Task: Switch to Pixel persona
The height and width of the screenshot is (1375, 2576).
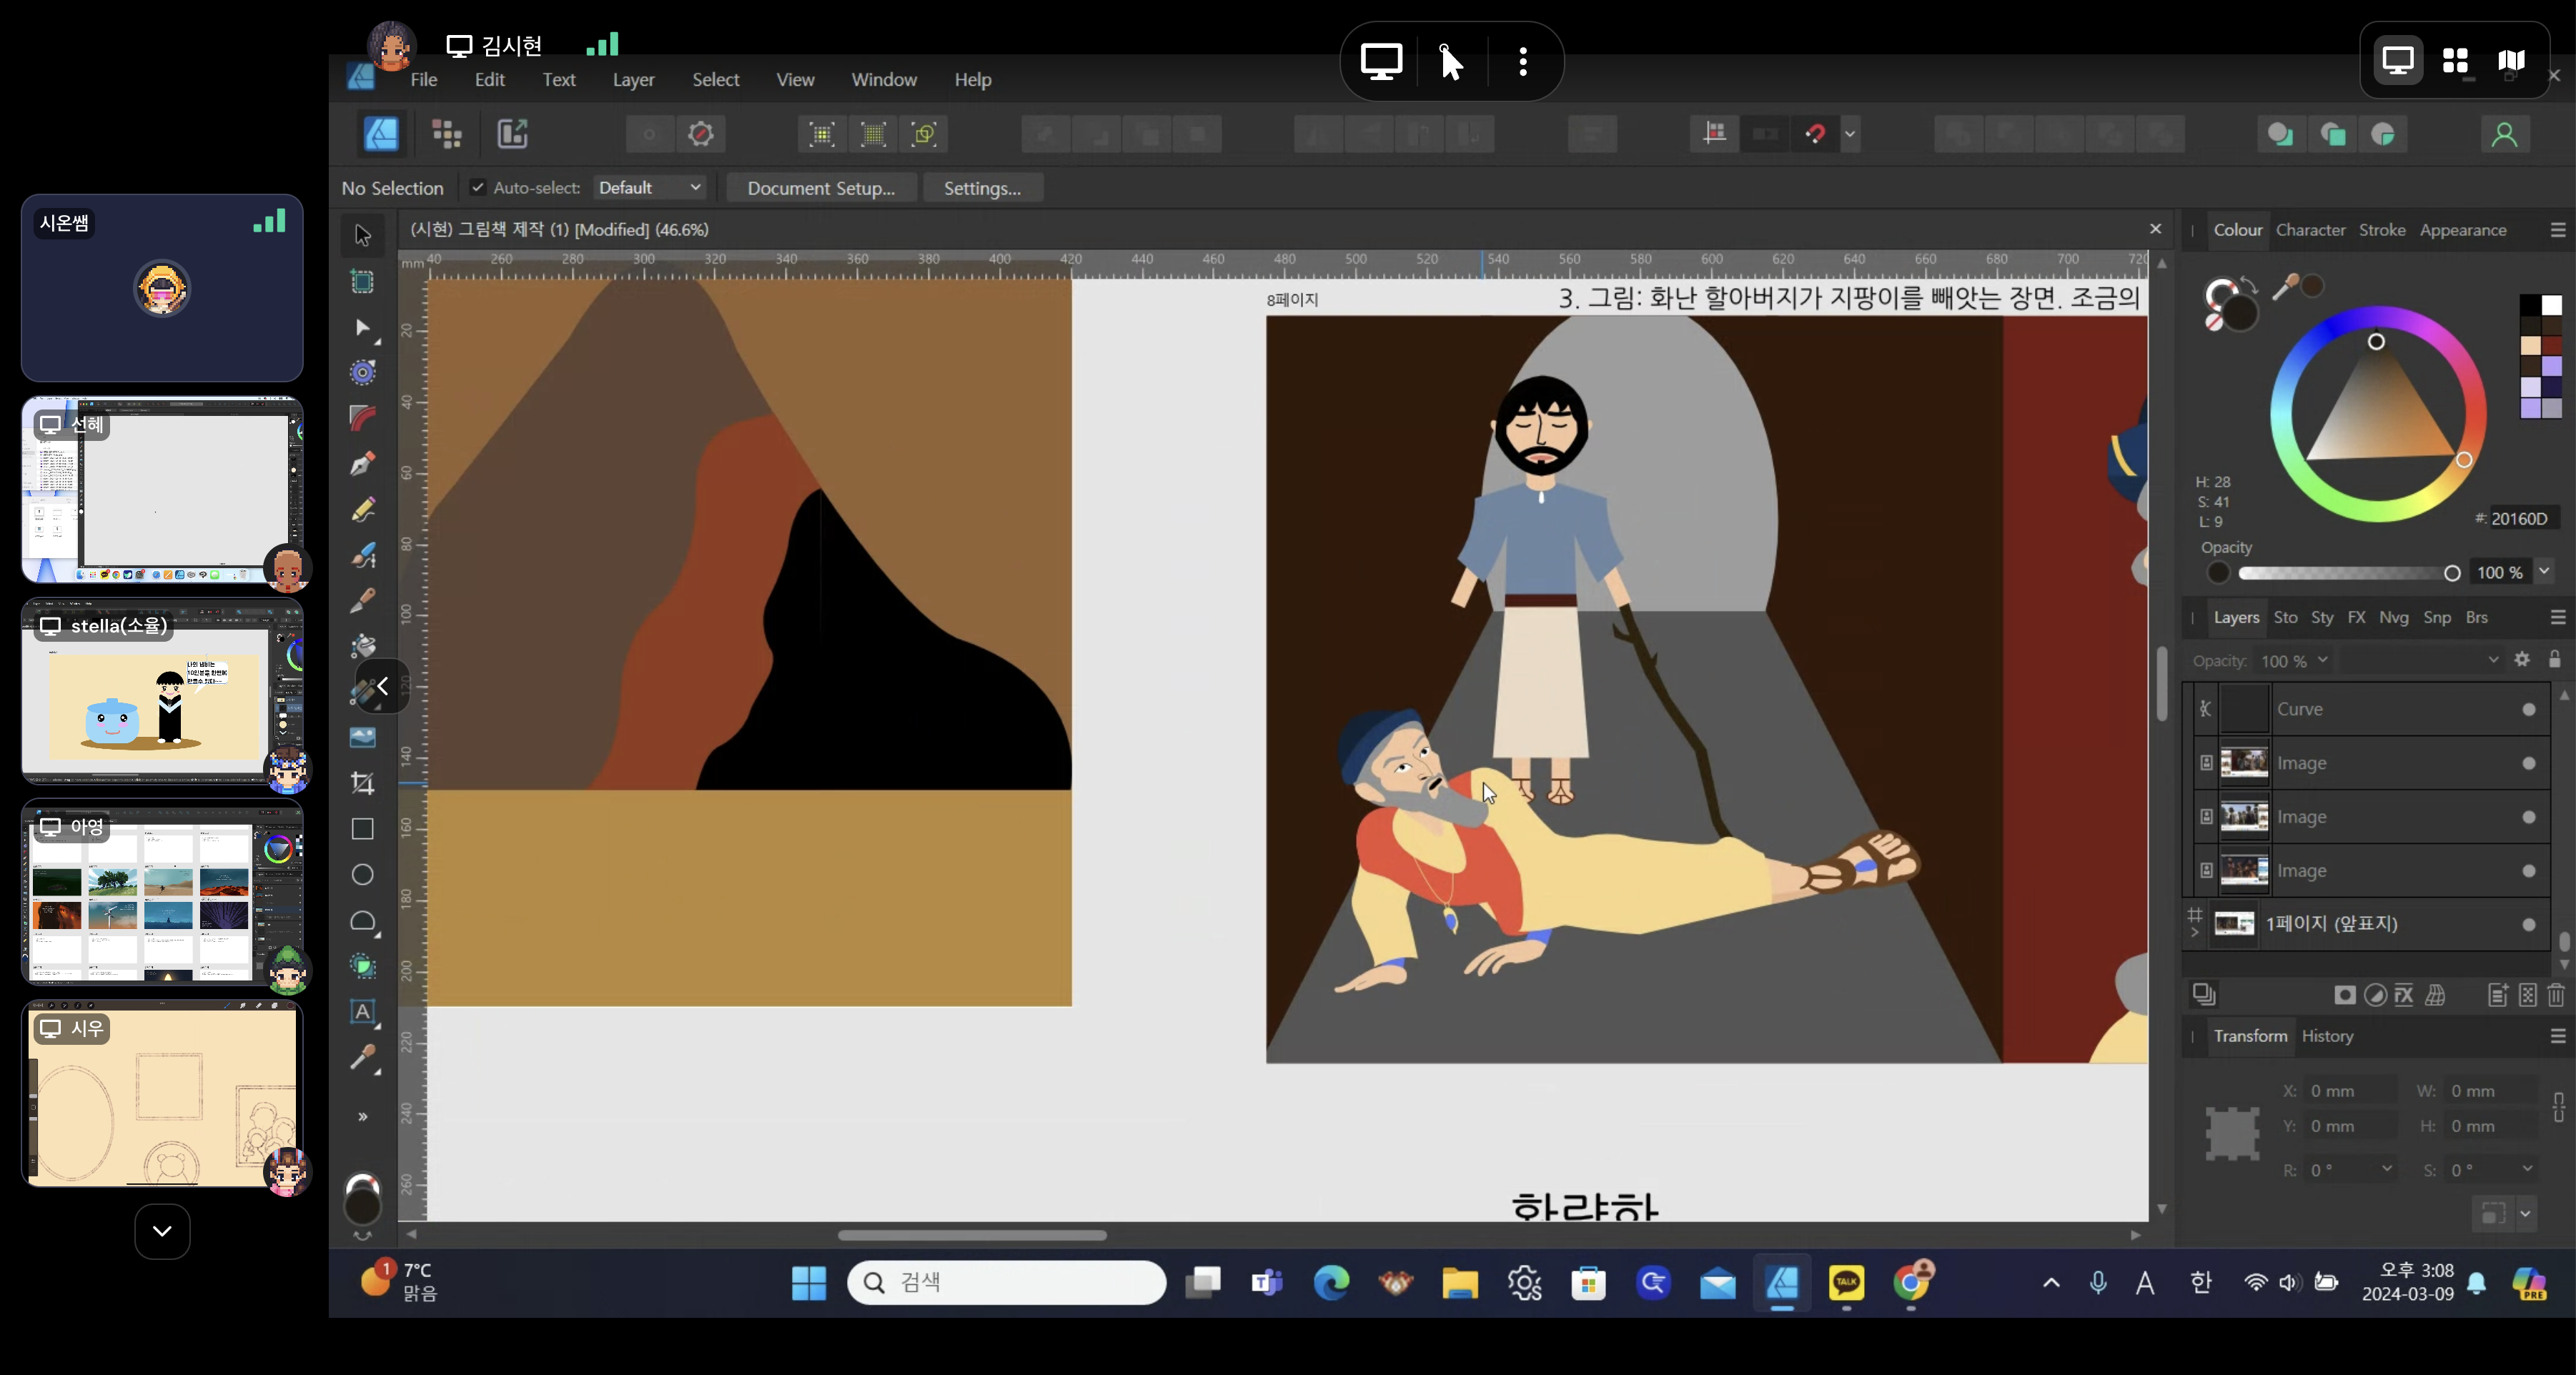Action: (x=446, y=133)
